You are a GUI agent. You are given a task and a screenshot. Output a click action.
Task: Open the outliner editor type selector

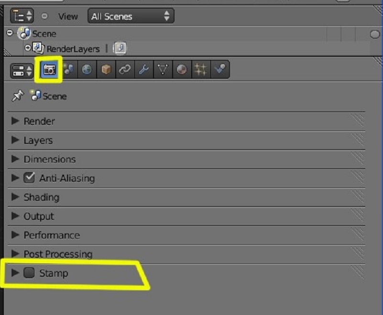pos(22,16)
